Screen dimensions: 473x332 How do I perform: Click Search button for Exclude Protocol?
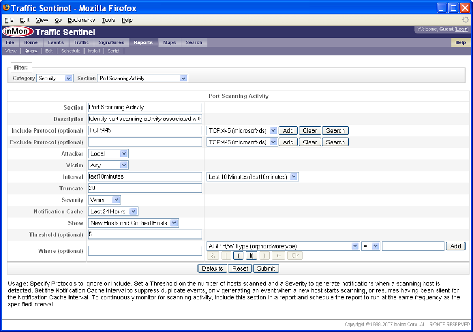click(335, 142)
